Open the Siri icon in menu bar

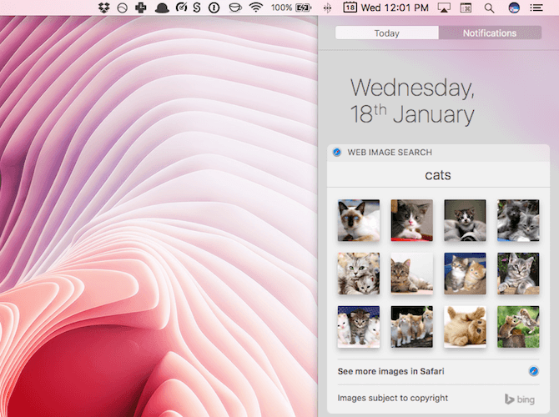coord(513,8)
